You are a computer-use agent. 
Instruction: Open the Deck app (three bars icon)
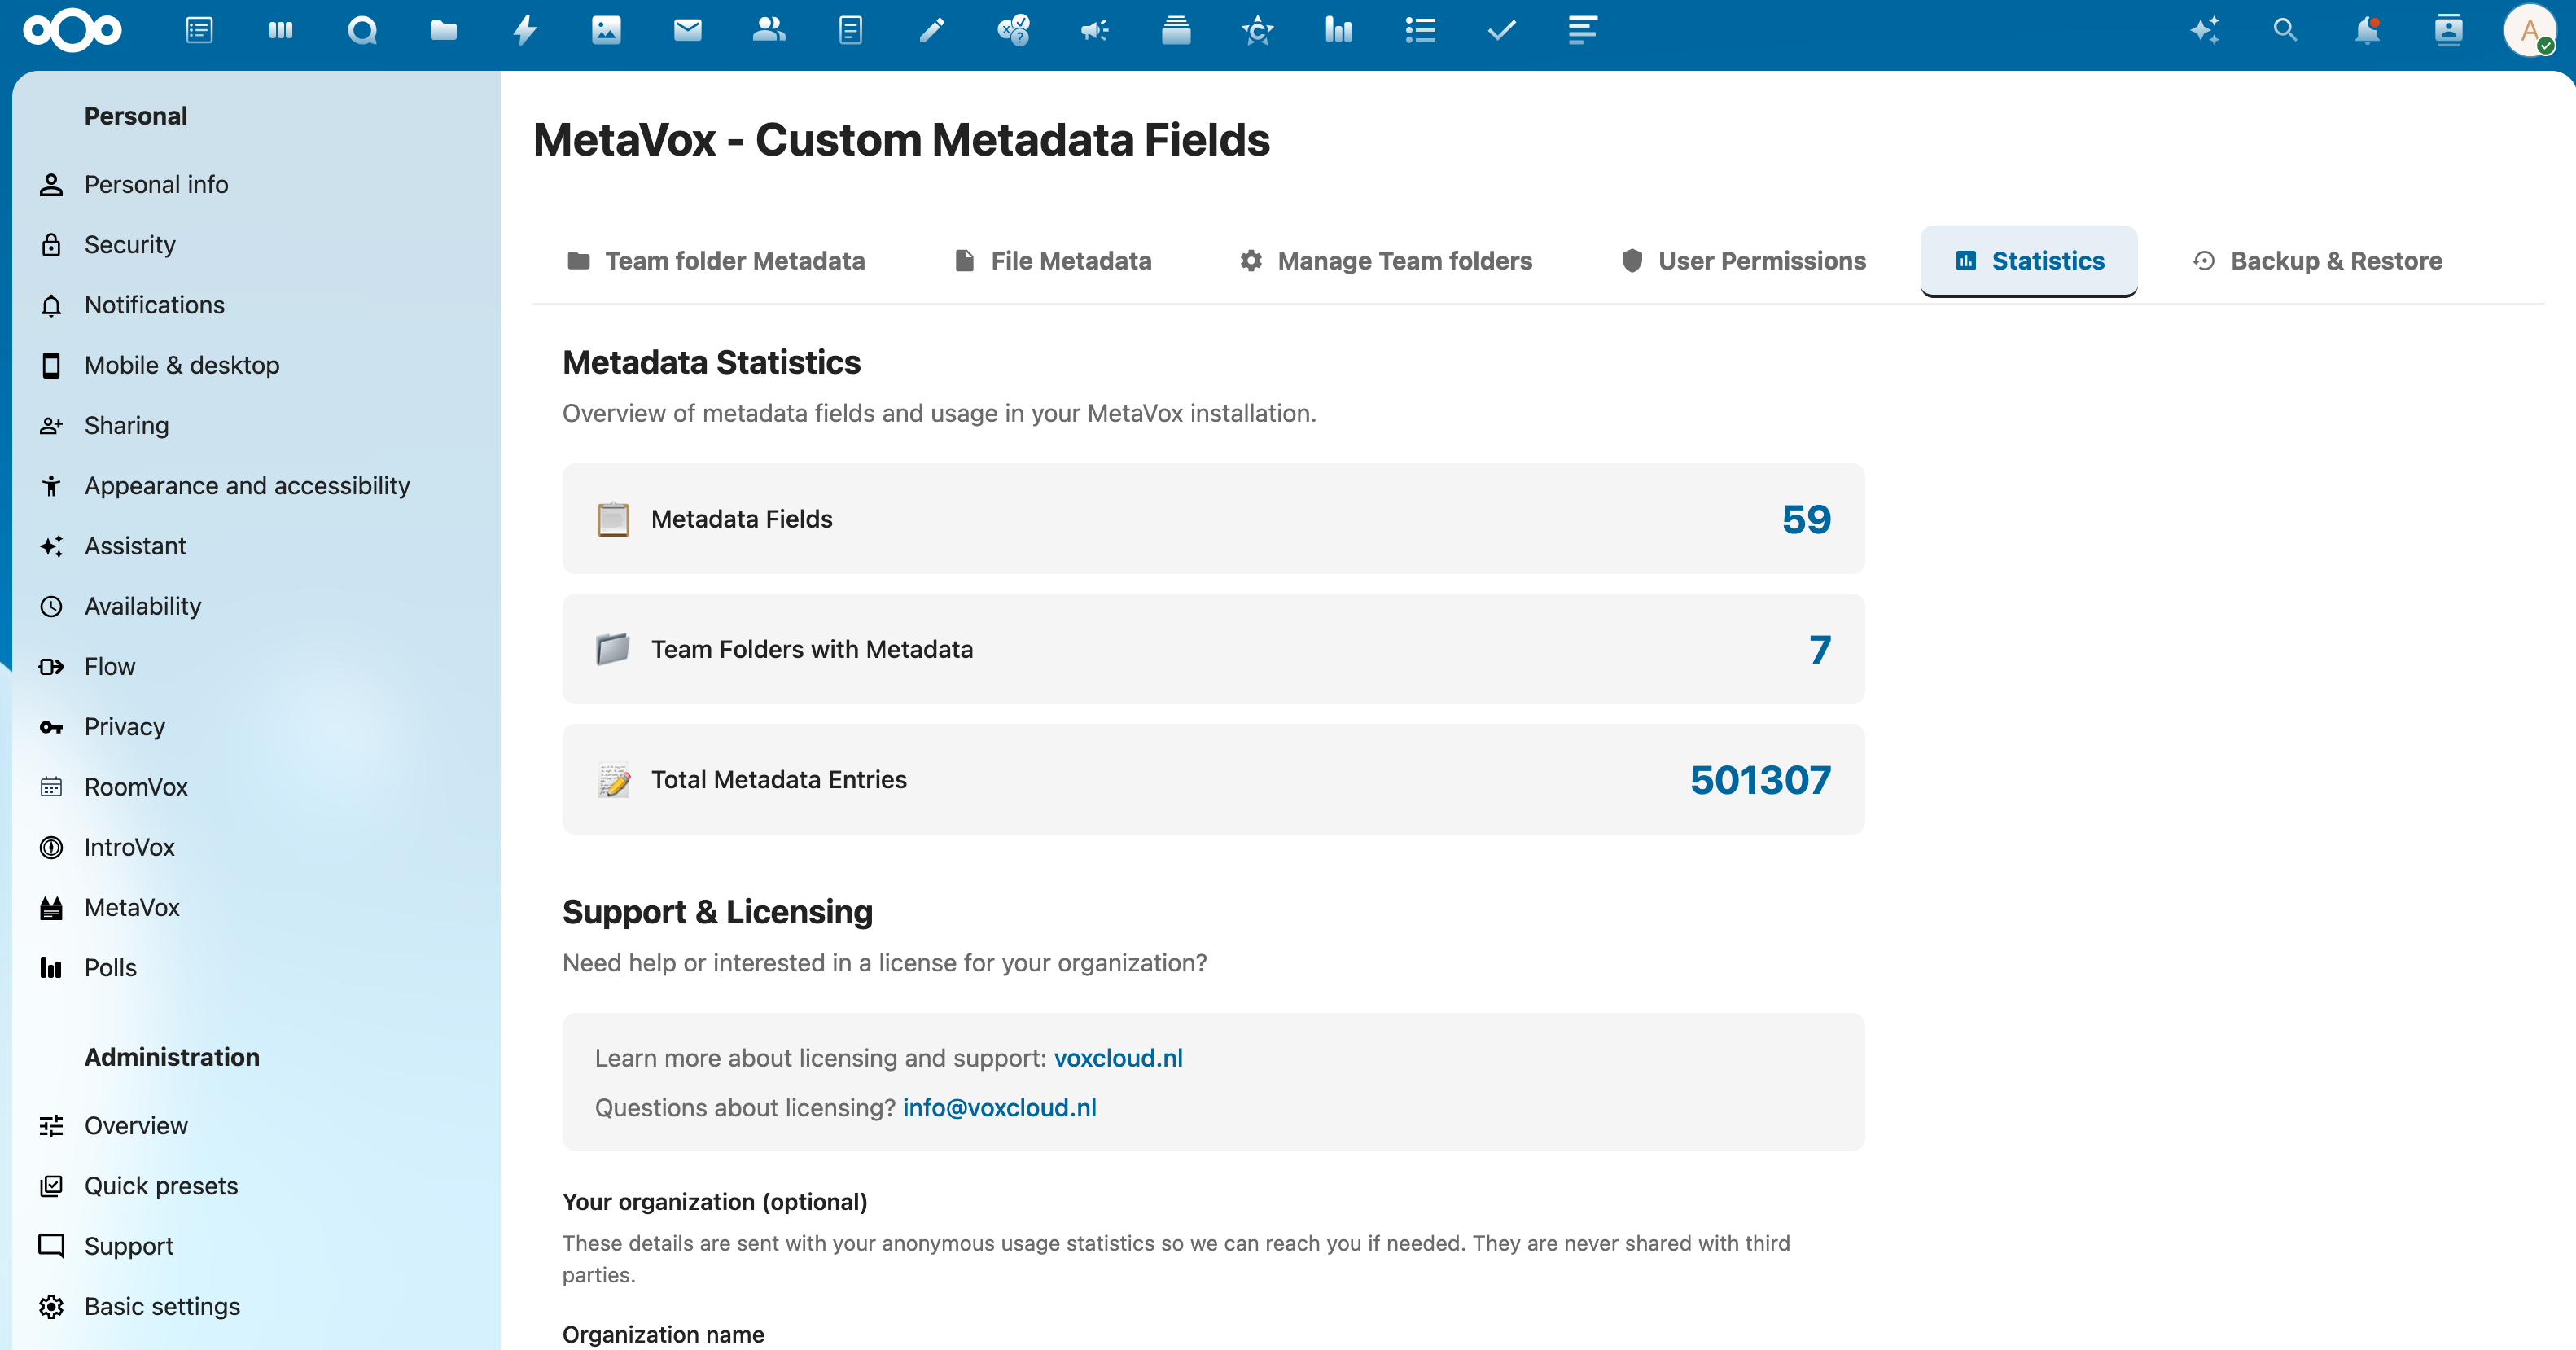tap(281, 30)
